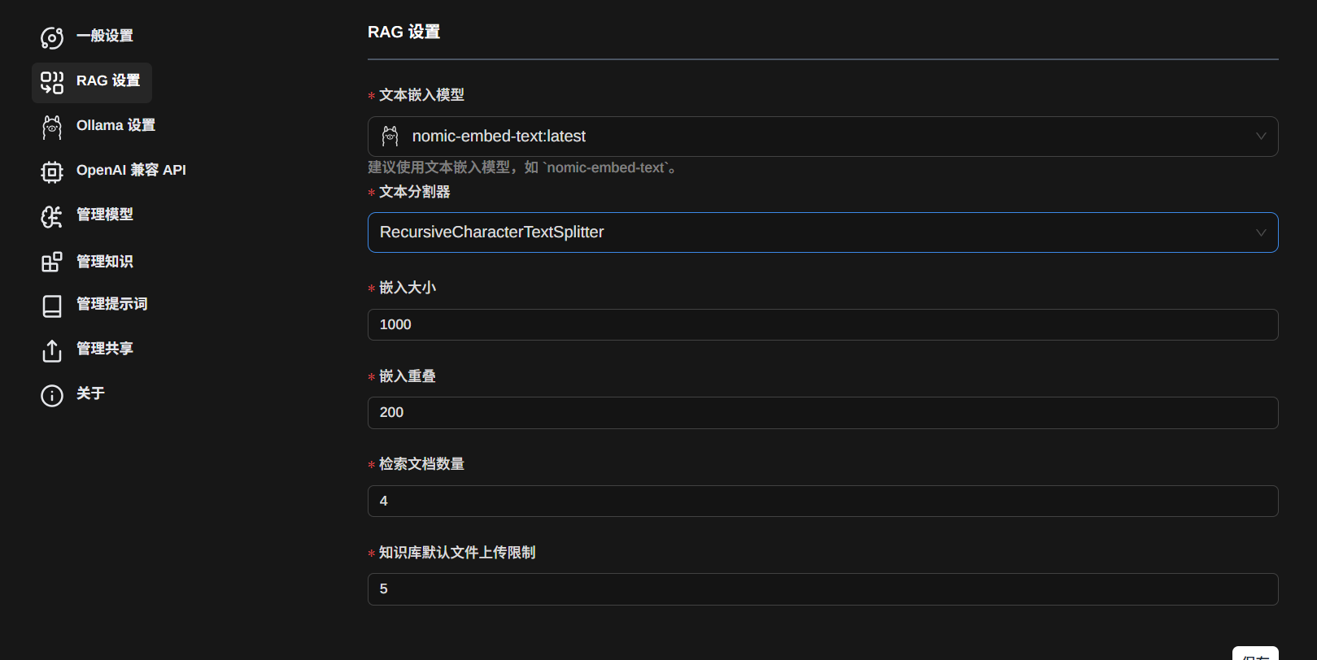The width and height of the screenshot is (1317, 660).
Task: Focus the 知识库默认文件上传限制 field with 5
Action: point(822,589)
